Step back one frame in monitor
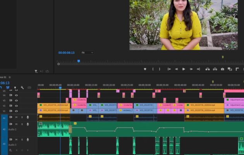Image resolution: width=244 pixels, height=155 pixels. pyautogui.click(x=176, y=69)
